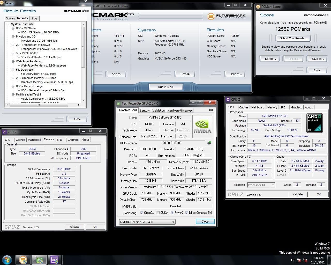Toggle OpenCL checkbox in GPU-Z
The height and width of the screenshot is (265, 331).
141,213
